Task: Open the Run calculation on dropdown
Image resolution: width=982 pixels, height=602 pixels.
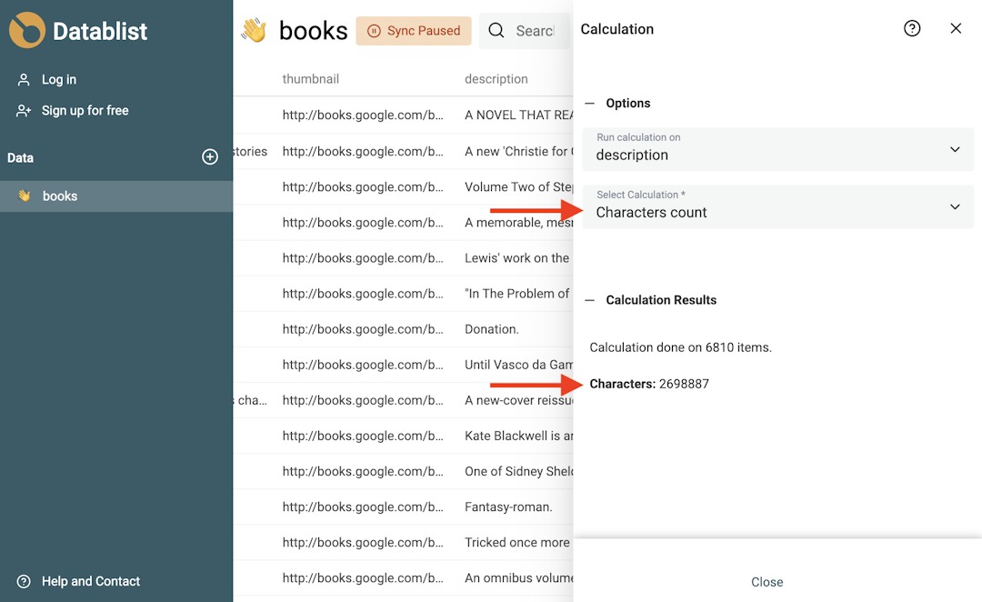Action: pos(777,149)
